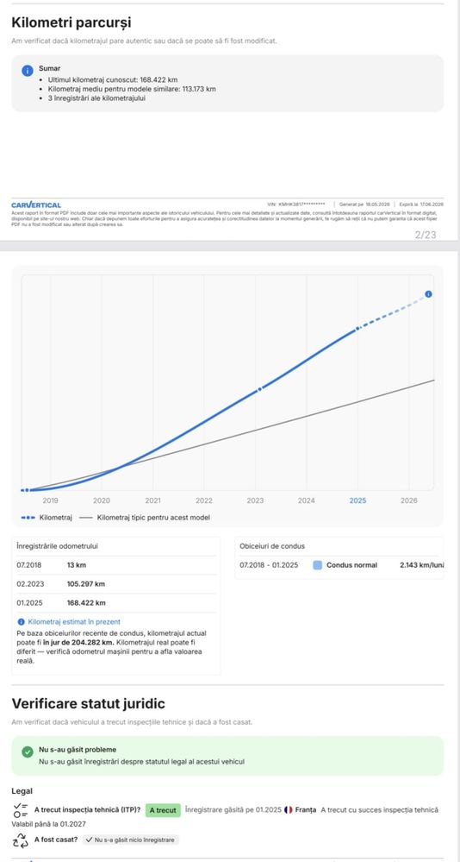Click the 2/23 page number indicator
The image size is (460, 862).
point(426,235)
